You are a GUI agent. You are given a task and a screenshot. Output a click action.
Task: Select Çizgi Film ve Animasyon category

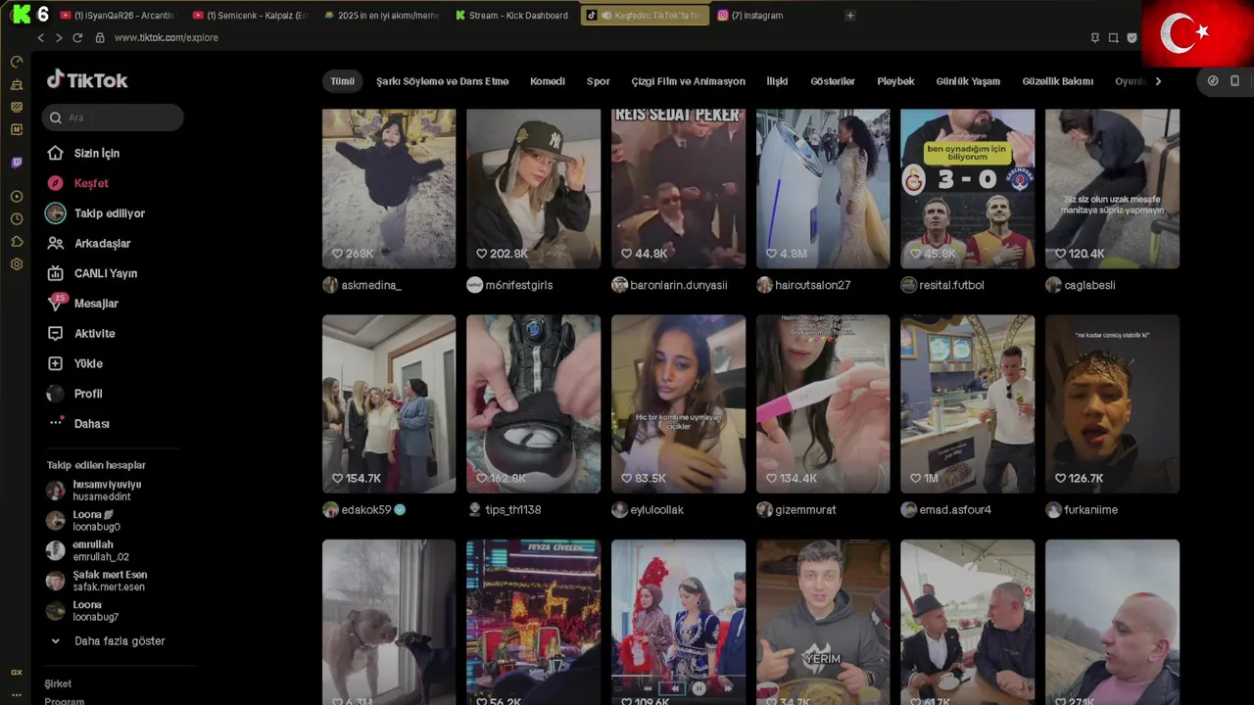point(688,81)
